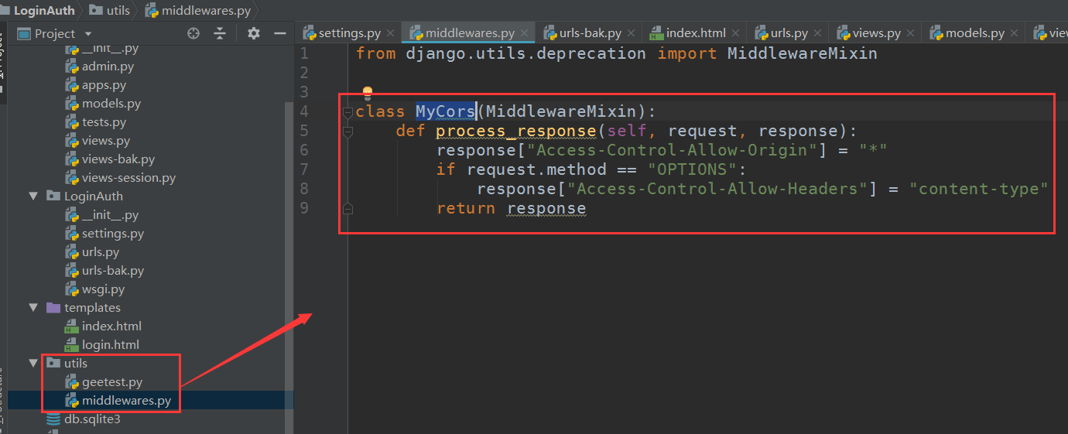The width and height of the screenshot is (1068, 434).
Task: Click "content-type" string on line 8
Action: [978, 189]
